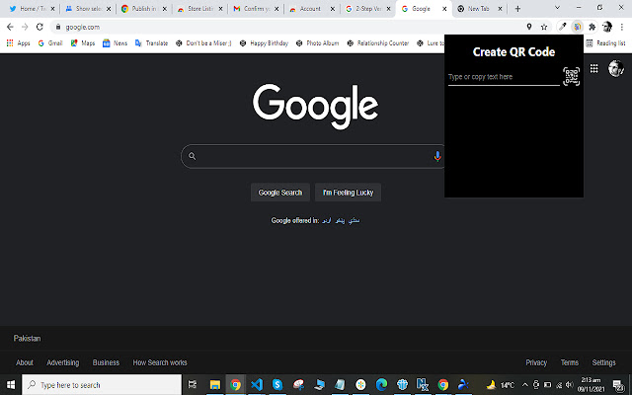
Task: Click the padlock site info icon
Action: click(x=58, y=27)
